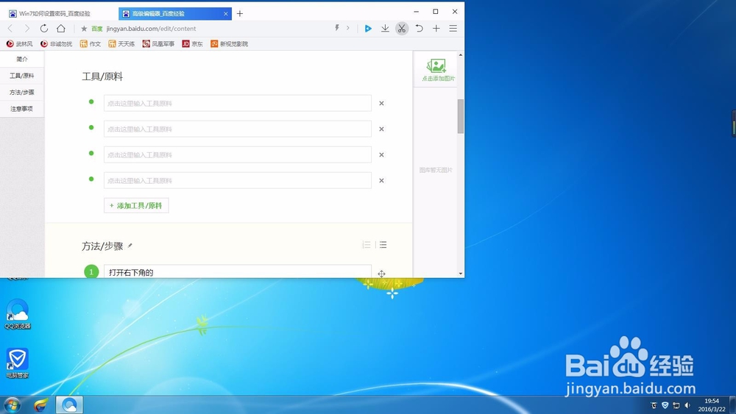Click the plus icon in the toolbar
This screenshot has height=414, width=736.
[436, 29]
